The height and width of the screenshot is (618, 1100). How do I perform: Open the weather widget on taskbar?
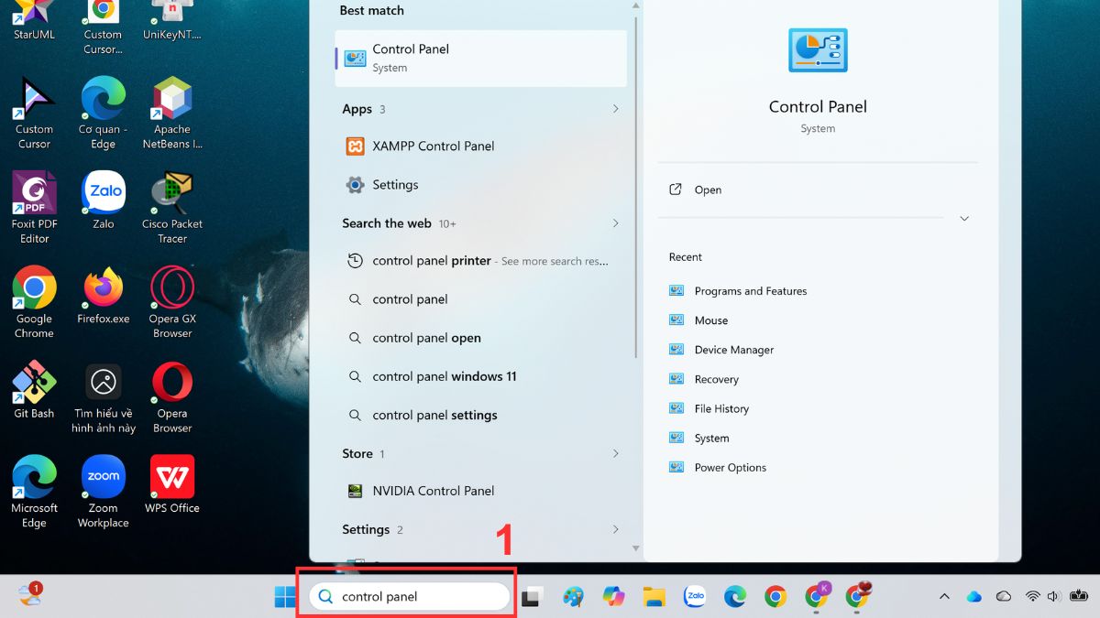point(29,595)
